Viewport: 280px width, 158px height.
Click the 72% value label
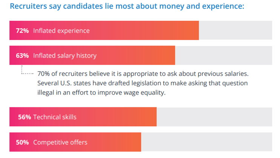[x=22, y=31]
